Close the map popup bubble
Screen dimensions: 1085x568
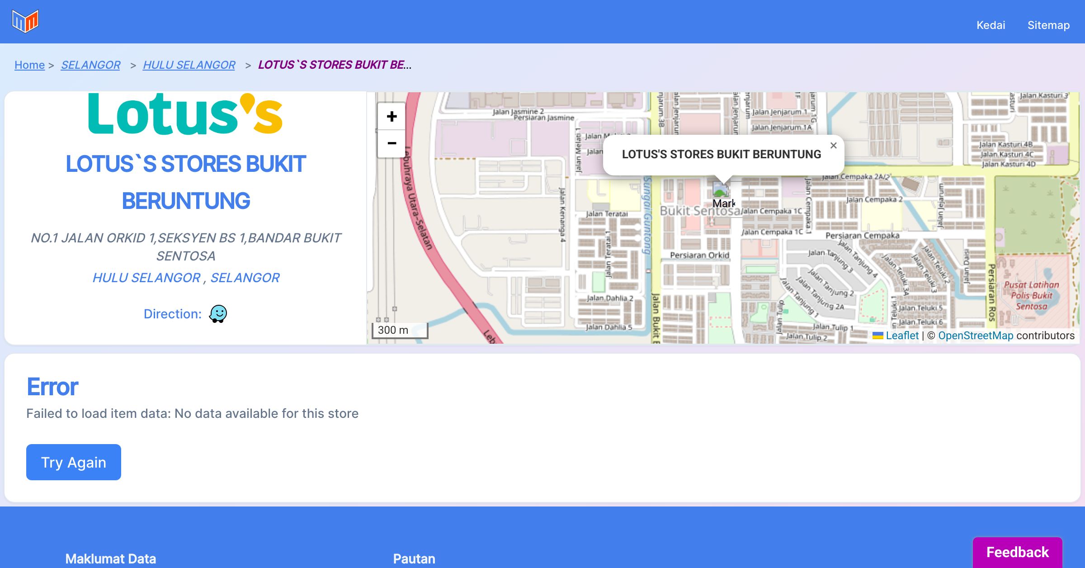click(833, 146)
